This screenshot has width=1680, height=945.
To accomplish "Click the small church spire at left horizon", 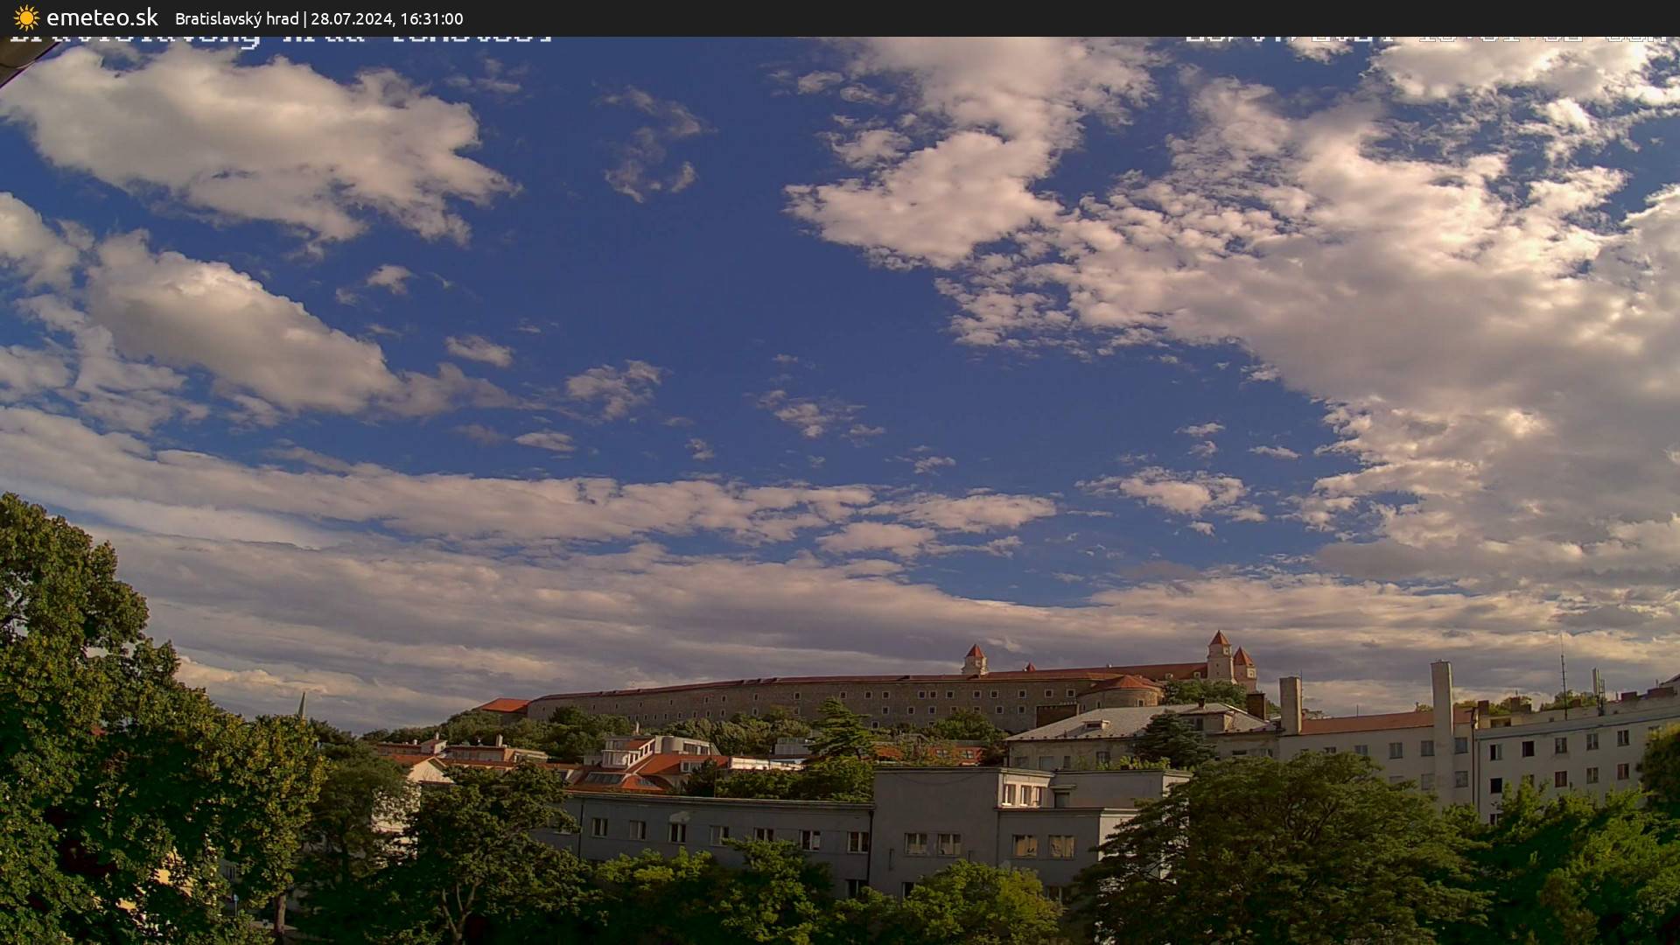I will tap(302, 704).
